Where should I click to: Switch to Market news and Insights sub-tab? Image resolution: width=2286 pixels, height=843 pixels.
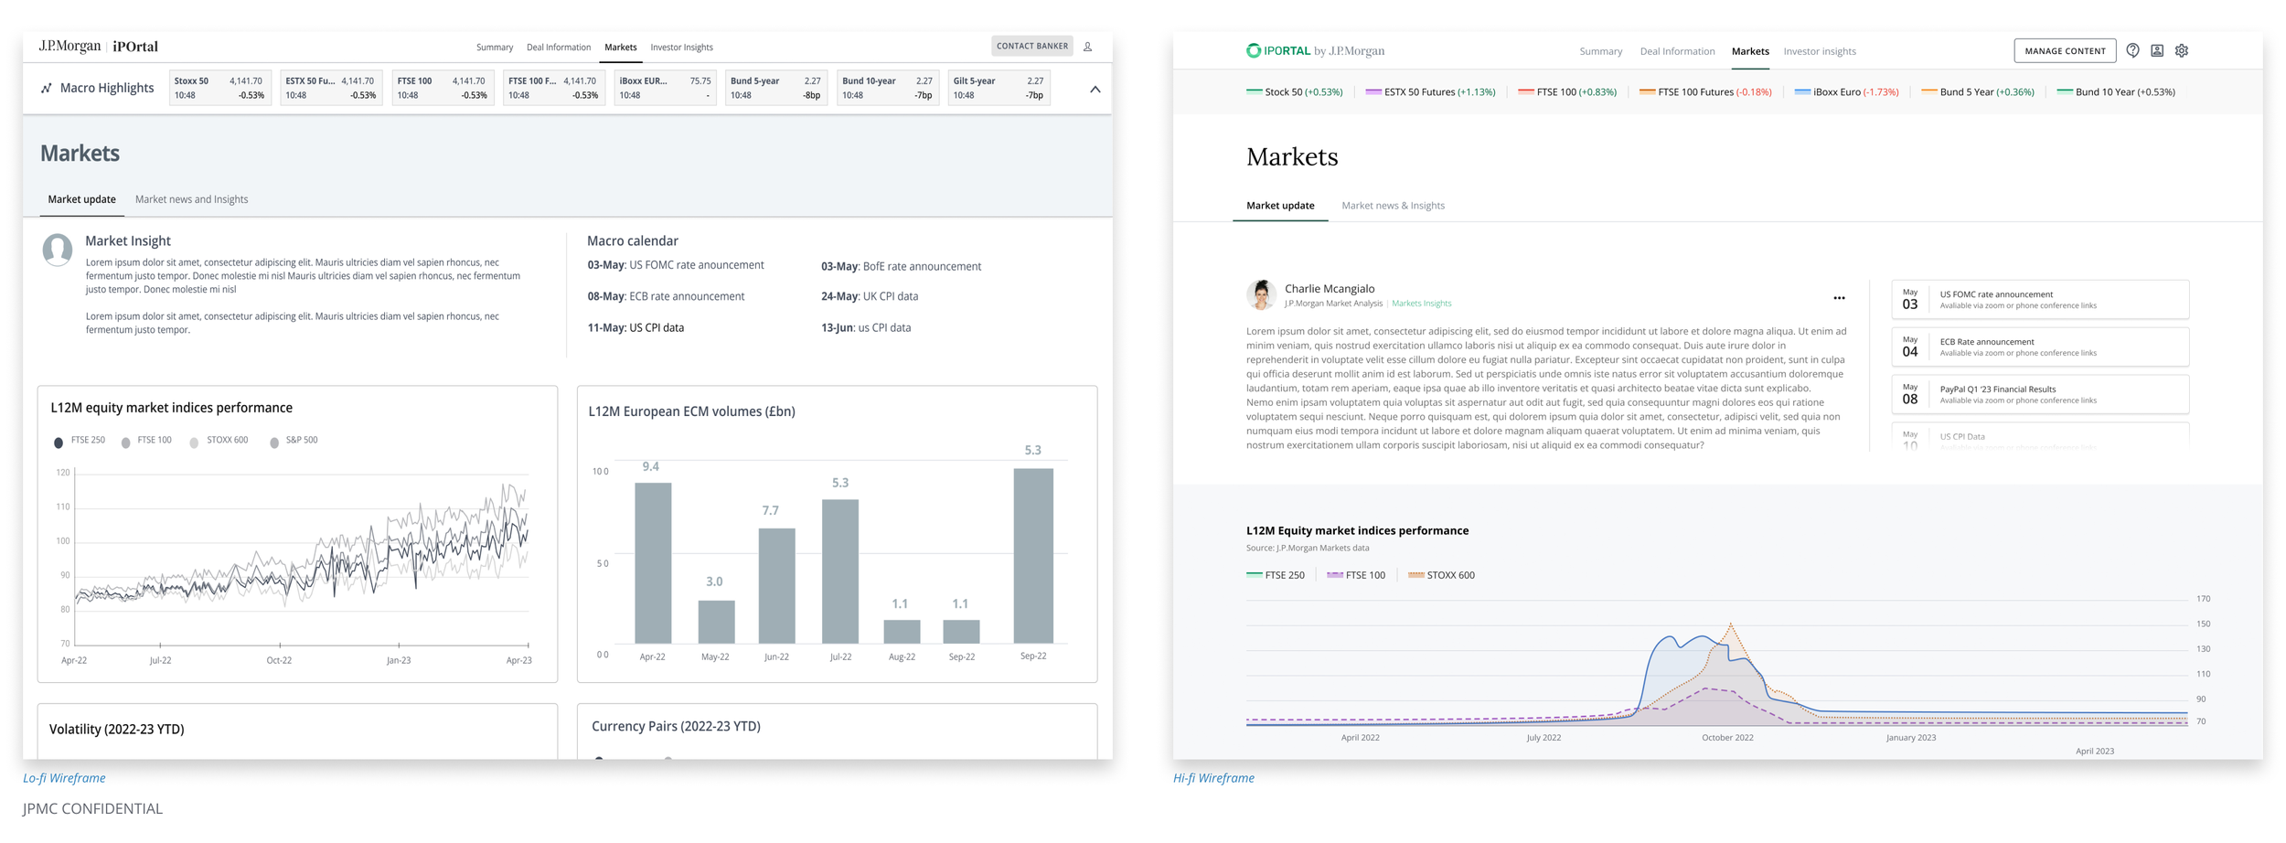pyautogui.click(x=191, y=199)
